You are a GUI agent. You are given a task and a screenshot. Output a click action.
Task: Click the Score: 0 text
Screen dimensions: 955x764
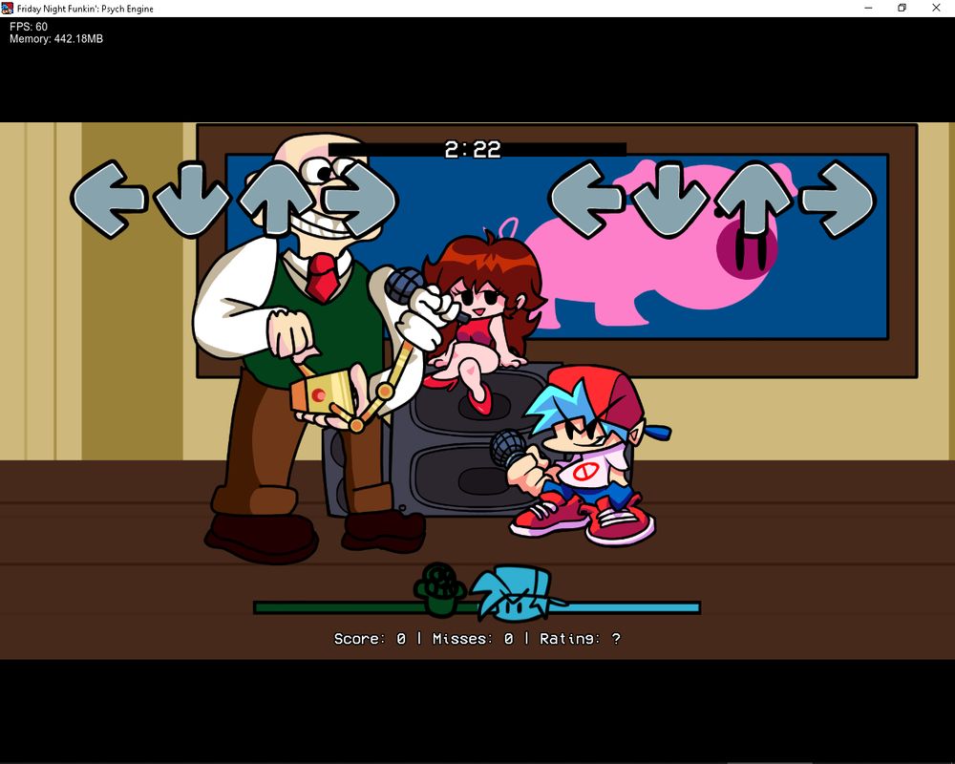pyautogui.click(x=370, y=639)
